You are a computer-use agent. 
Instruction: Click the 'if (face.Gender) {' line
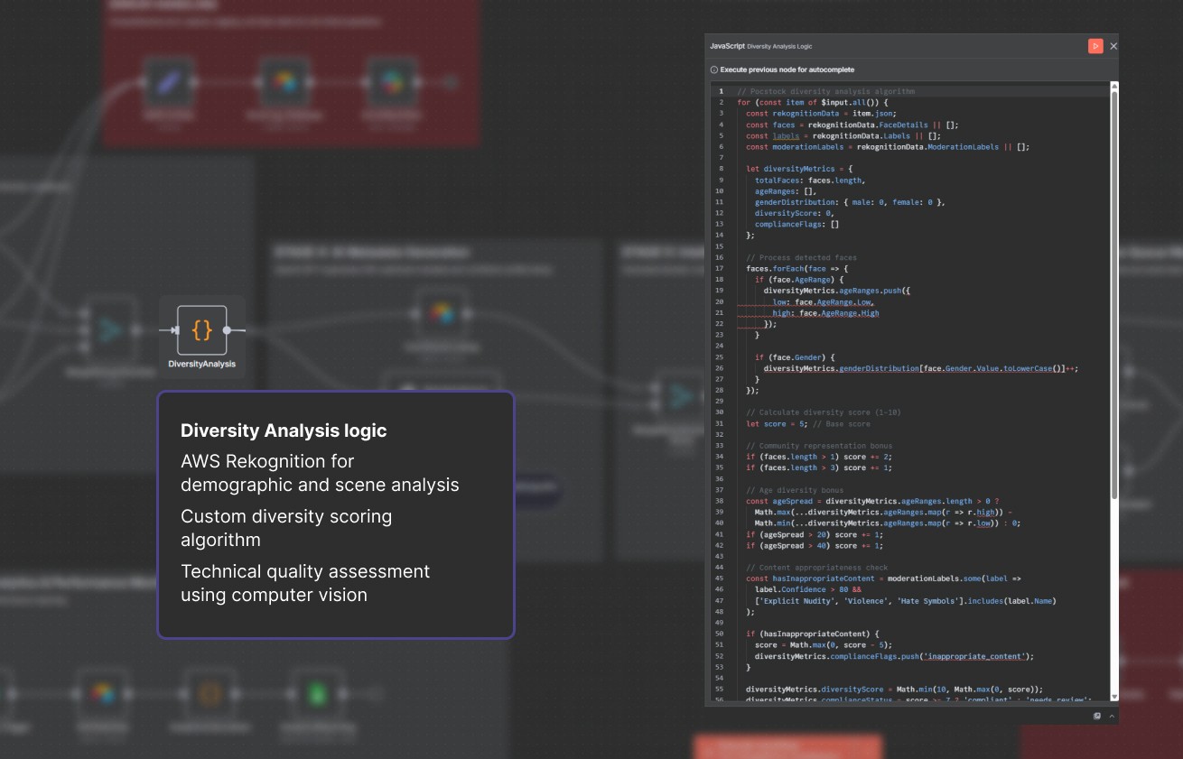[795, 357]
